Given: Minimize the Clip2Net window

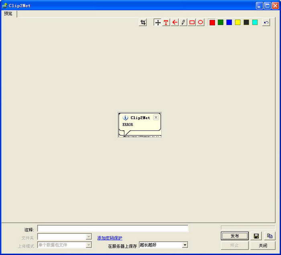Looking at the screenshot, I should click(x=259, y=6).
